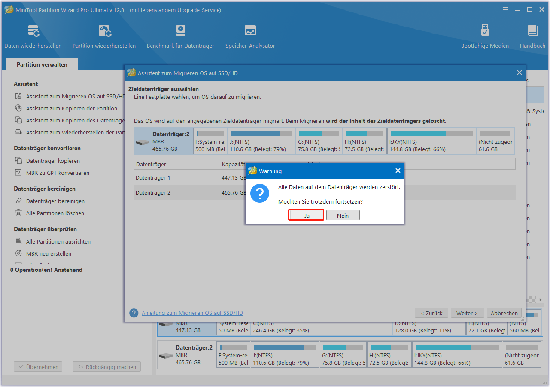Click the Datenträger:2 disk icon in wizard
The image size is (550, 387).
coord(143,142)
